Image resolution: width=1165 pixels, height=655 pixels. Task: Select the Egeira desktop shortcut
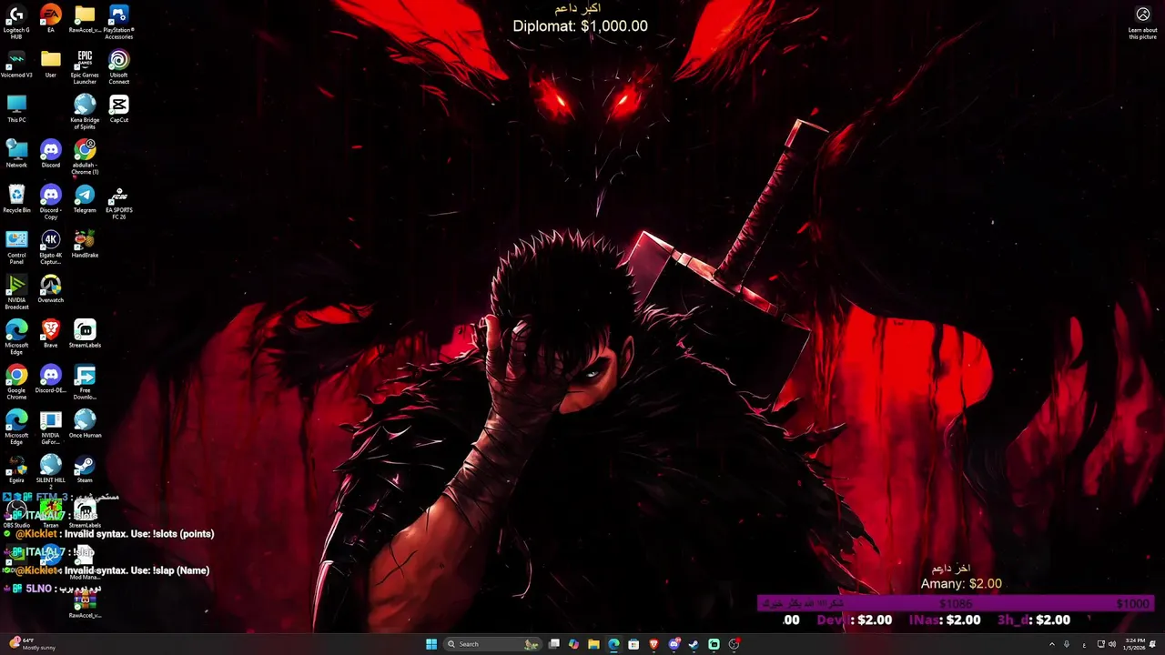(16, 469)
